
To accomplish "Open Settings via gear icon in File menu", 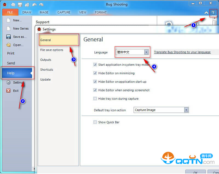I will click(8, 82).
